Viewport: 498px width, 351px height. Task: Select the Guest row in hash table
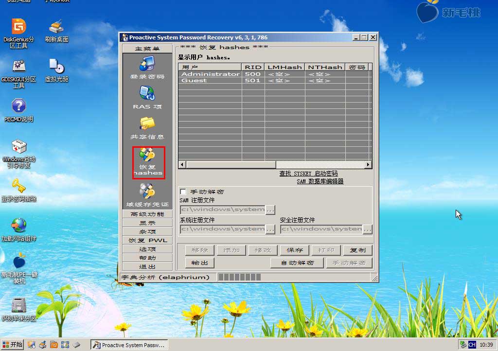[275, 80]
